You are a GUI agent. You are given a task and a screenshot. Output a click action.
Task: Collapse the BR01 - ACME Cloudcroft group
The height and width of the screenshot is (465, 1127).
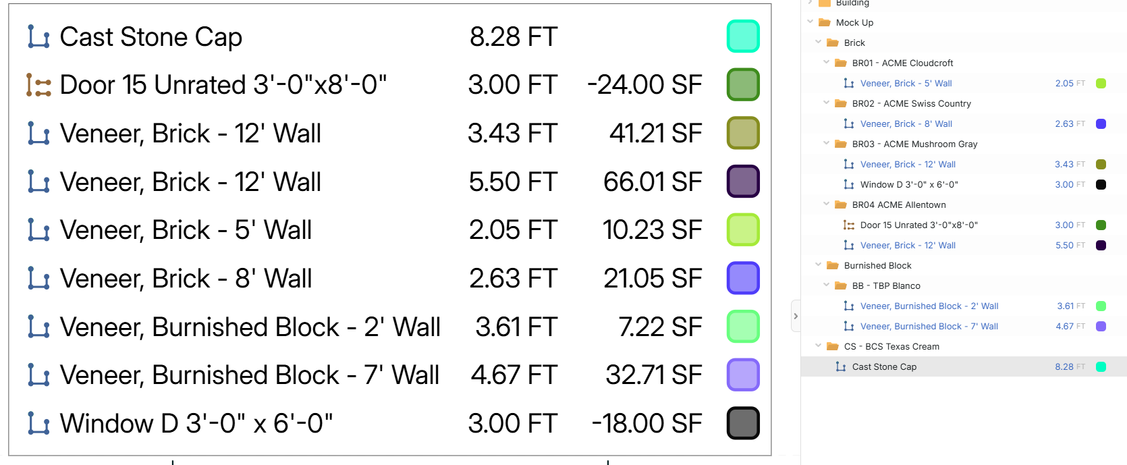[827, 63]
